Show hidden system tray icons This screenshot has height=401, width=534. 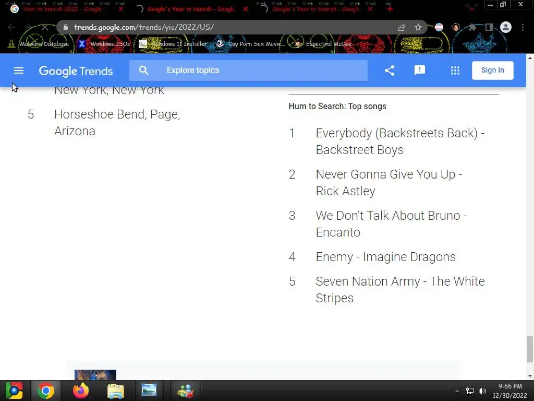(457, 391)
